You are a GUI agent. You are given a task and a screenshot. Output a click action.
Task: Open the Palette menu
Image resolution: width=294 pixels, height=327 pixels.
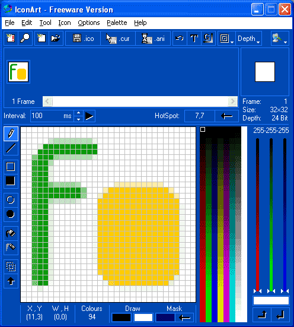(x=117, y=23)
